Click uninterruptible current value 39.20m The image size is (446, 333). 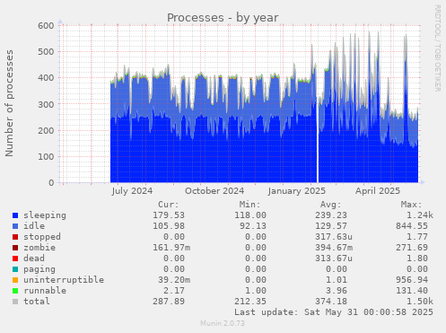(174, 280)
